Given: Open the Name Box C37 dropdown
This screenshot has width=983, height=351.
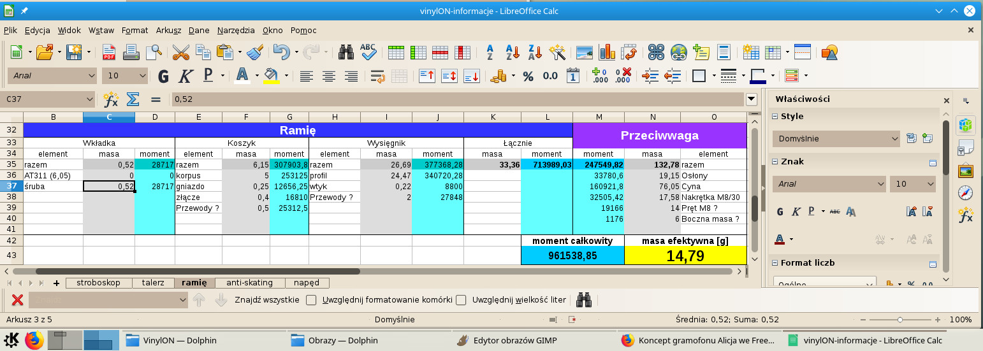Looking at the screenshot, I should pyautogui.click(x=89, y=99).
